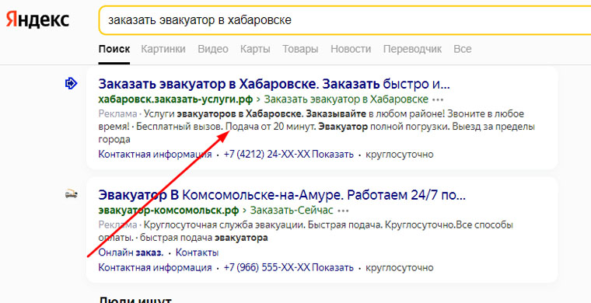Click 'Подача от 20 минут' snippet text

coord(271,127)
